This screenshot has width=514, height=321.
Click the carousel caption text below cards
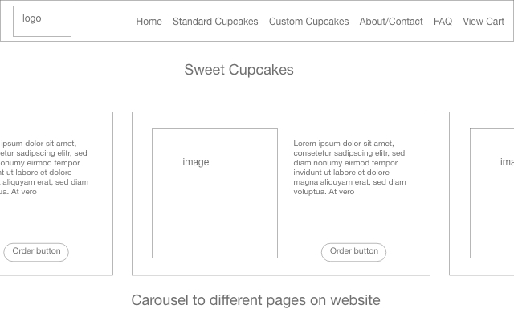point(255,300)
